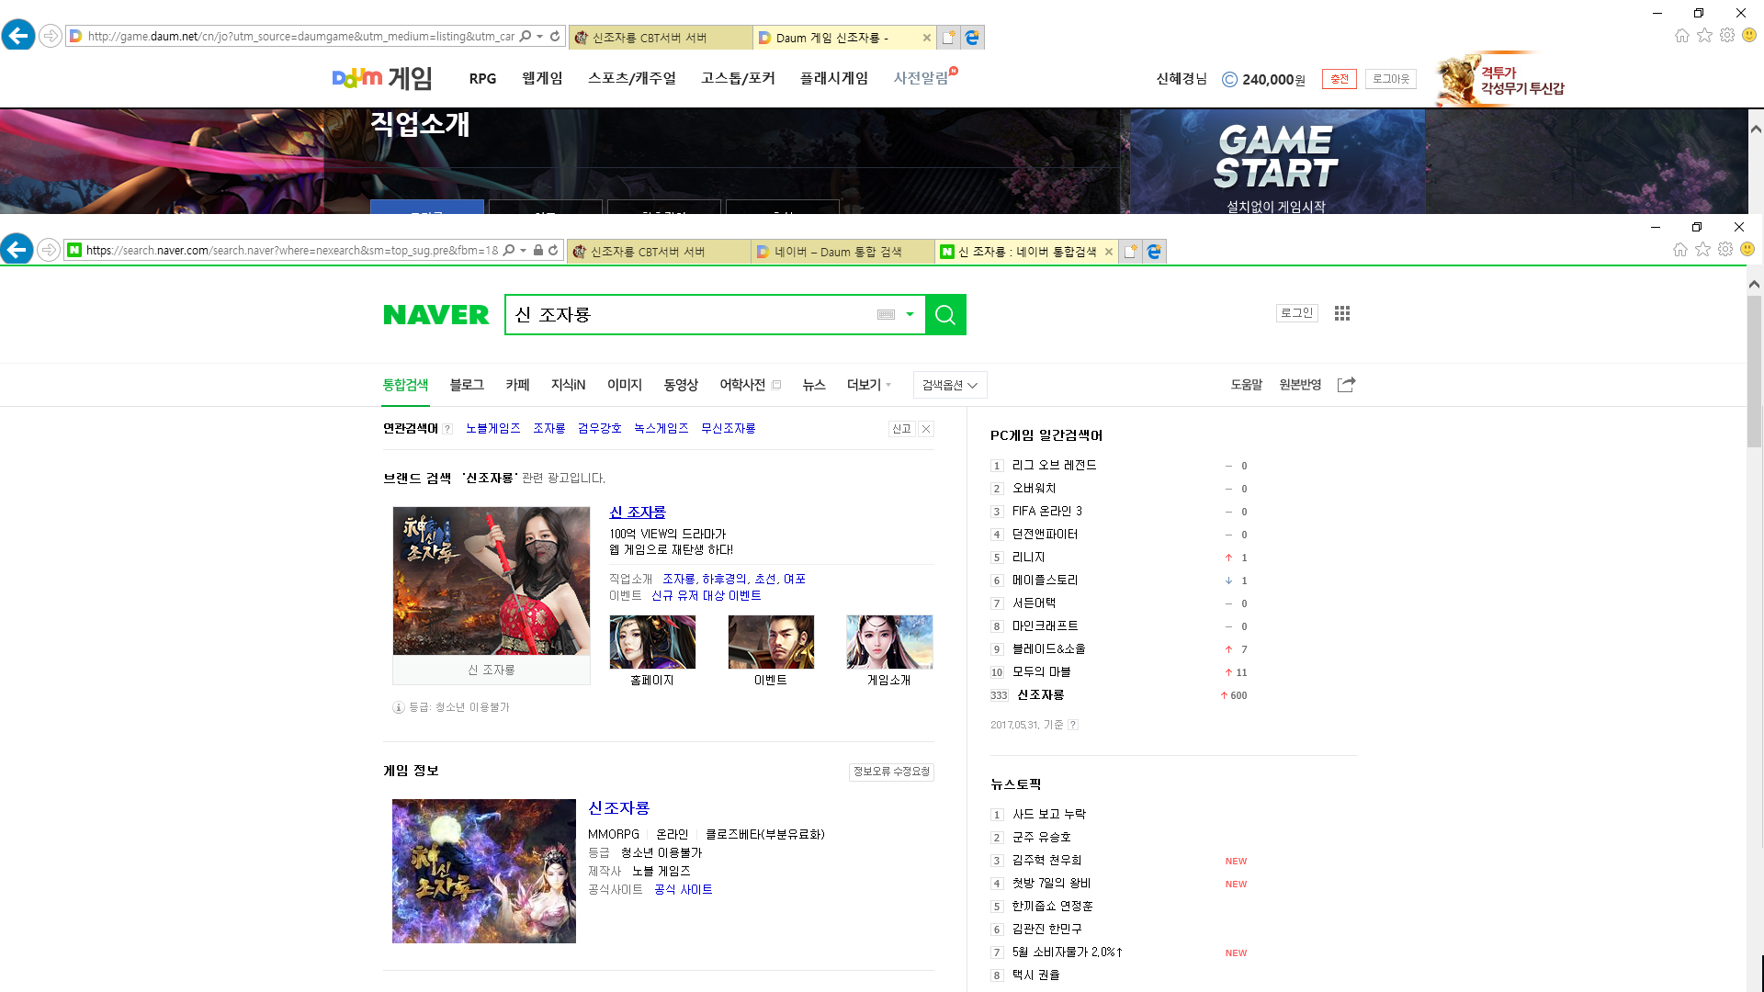The image size is (1764, 992).
Task: Open the 게임소개 character thumbnail
Action: pos(889,642)
